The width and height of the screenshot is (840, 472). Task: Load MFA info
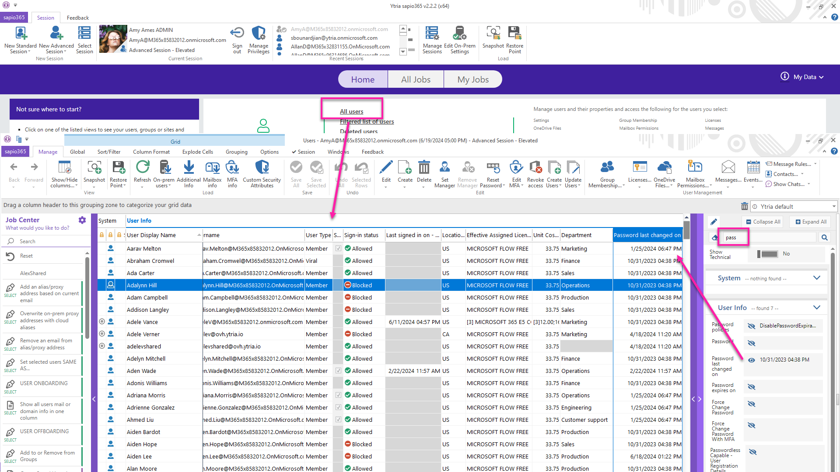[x=233, y=174]
